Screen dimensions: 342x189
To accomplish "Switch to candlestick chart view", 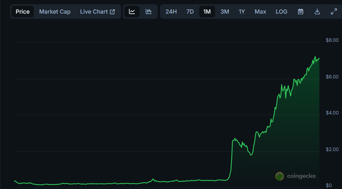I will pos(149,12).
